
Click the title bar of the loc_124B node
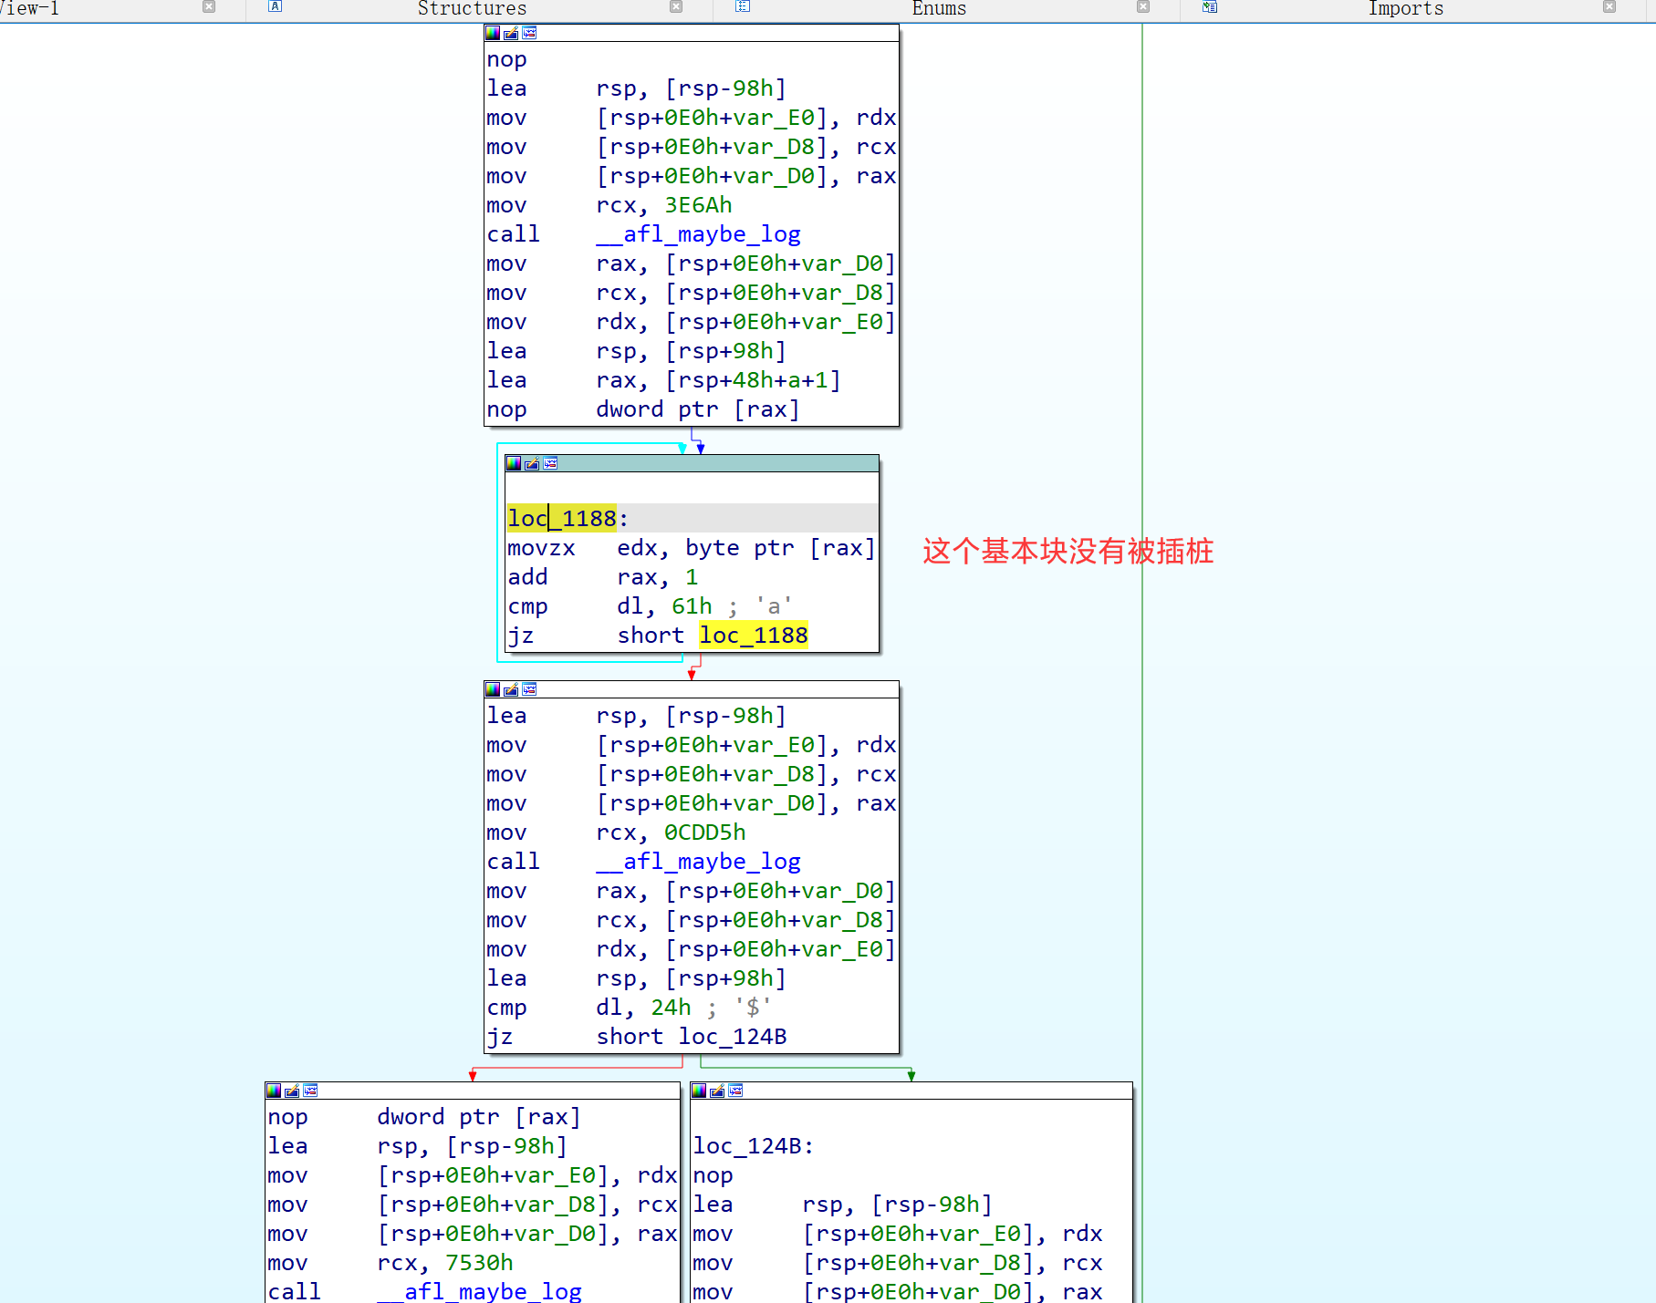pos(911,1091)
